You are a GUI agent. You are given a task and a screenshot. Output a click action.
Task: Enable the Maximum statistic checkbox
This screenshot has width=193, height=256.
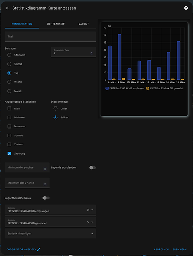click(9, 126)
